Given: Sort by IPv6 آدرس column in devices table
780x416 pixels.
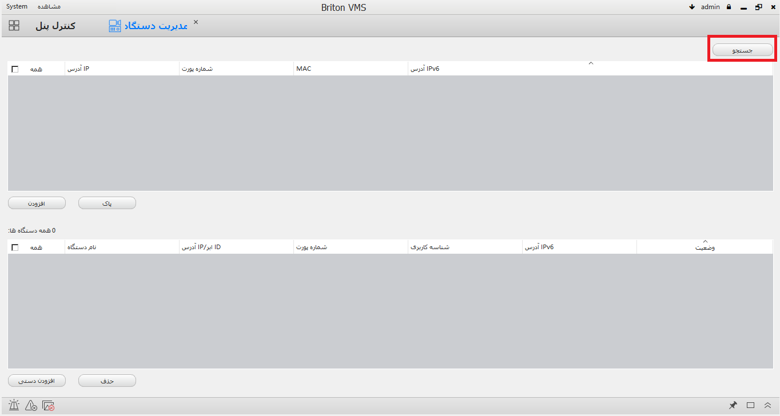Looking at the screenshot, I should pyautogui.click(x=579, y=247).
